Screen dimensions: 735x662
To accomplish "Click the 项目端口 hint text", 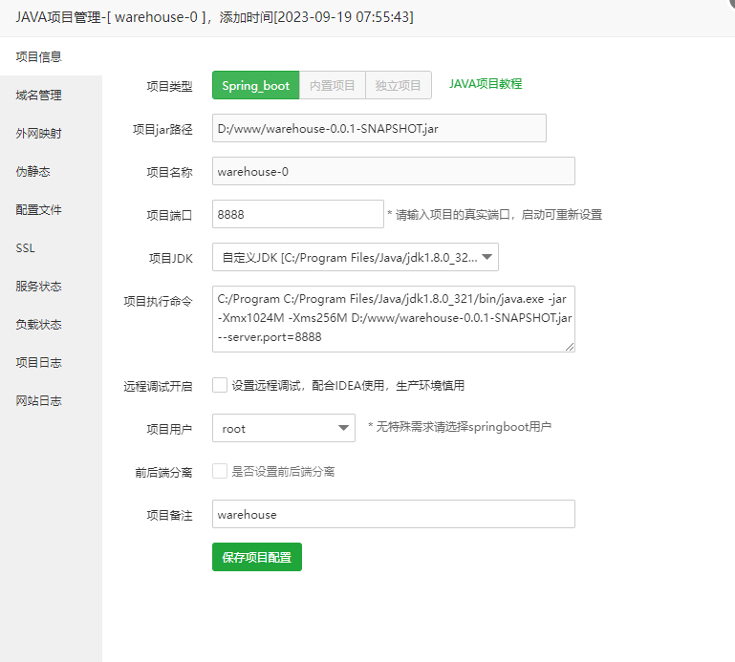I will click(x=494, y=215).
